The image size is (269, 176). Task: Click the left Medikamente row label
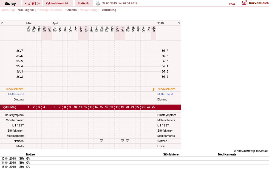coord(16,136)
